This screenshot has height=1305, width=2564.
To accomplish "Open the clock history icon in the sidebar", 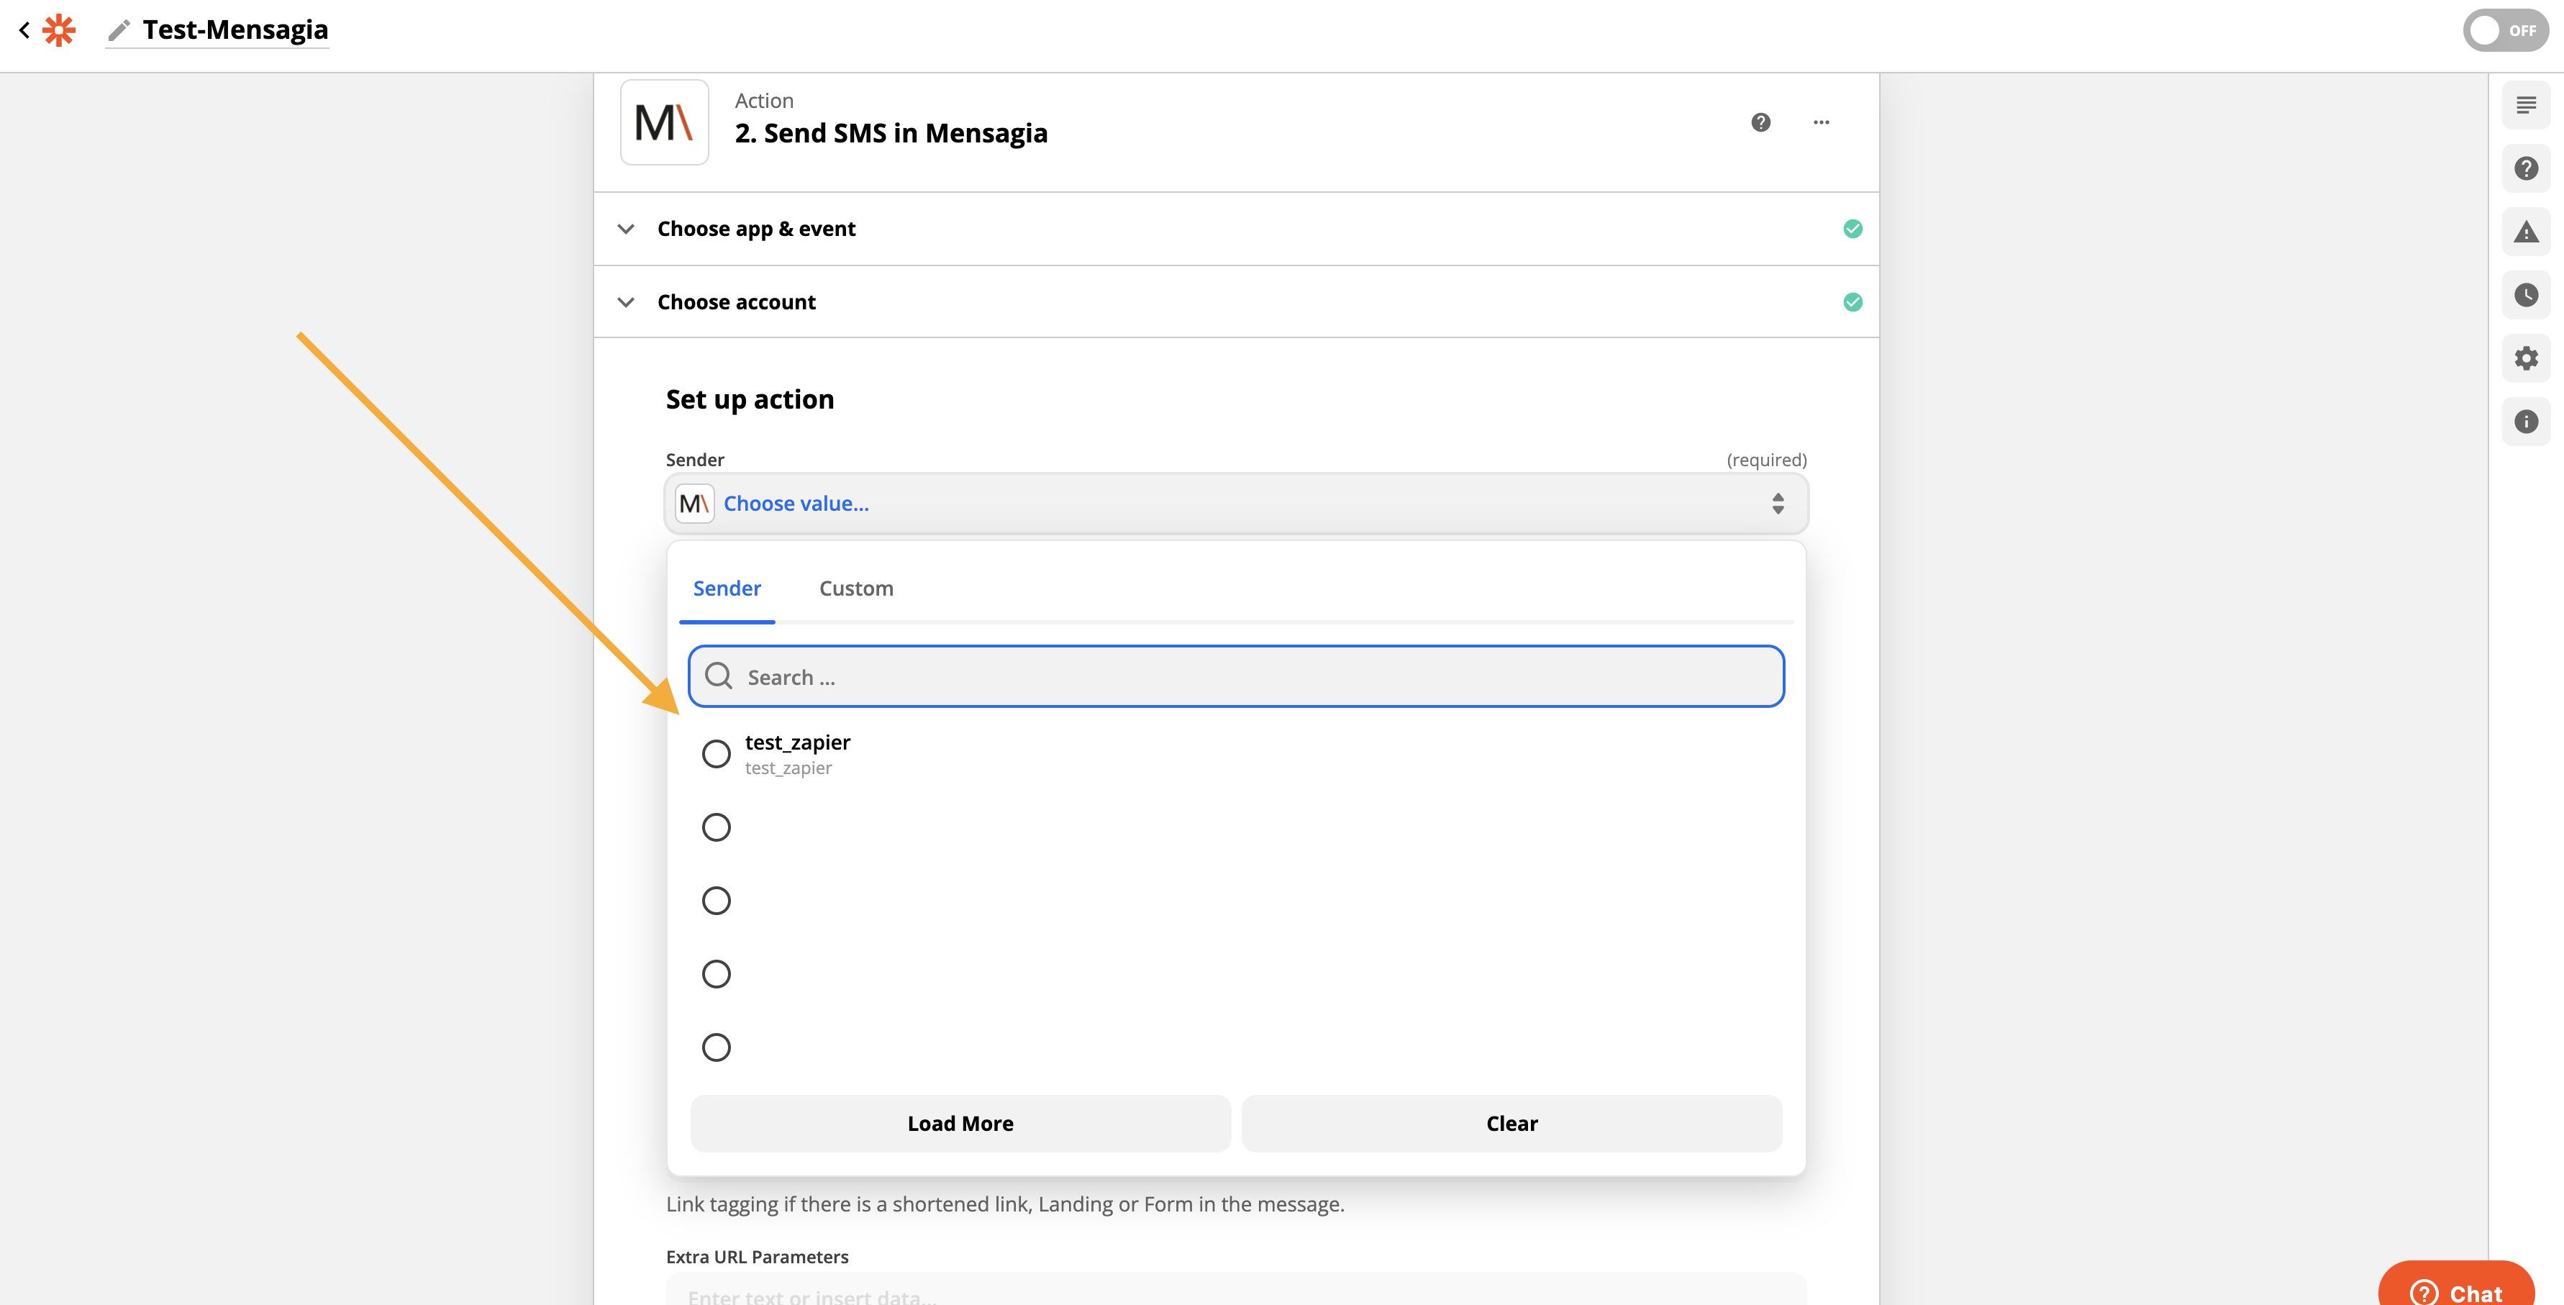I will click(x=2525, y=295).
